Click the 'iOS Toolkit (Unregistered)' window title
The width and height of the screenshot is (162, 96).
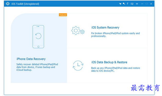(25, 4)
